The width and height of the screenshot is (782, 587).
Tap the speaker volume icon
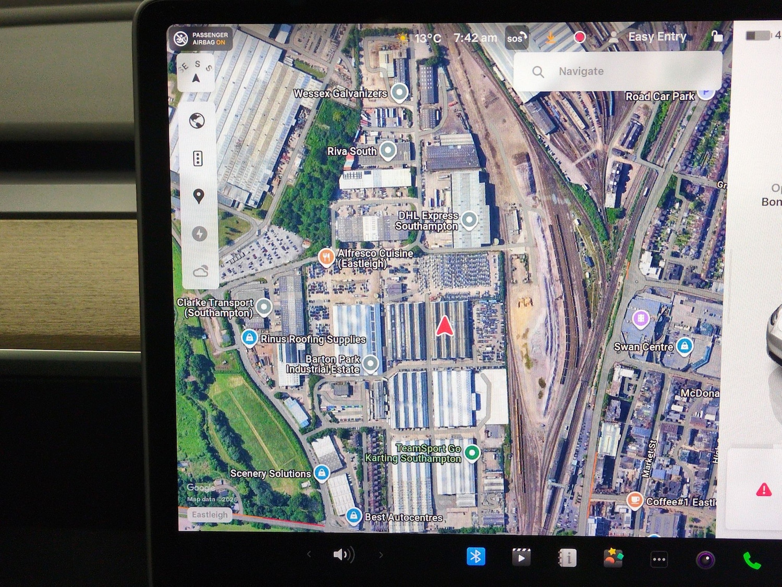tap(343, 555)
